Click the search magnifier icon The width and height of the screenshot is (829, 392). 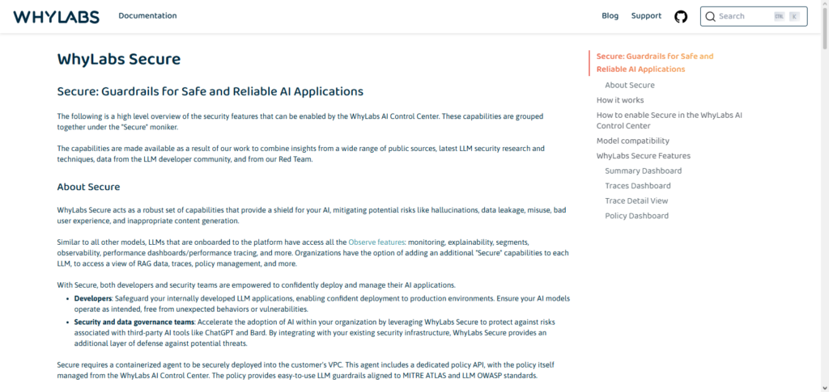(x=710, y=16)
